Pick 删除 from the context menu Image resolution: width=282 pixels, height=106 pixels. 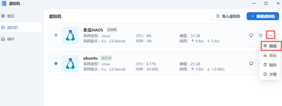pyautogui.click(x=270, y=65)
